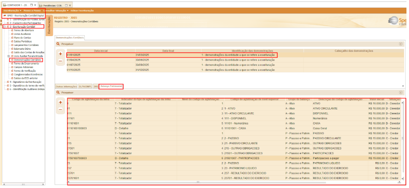This screenshot has height=188, width=409.
Task: Open the DLPA/DMPL tab
Action: pyautogui.click(x=85, y=87)
